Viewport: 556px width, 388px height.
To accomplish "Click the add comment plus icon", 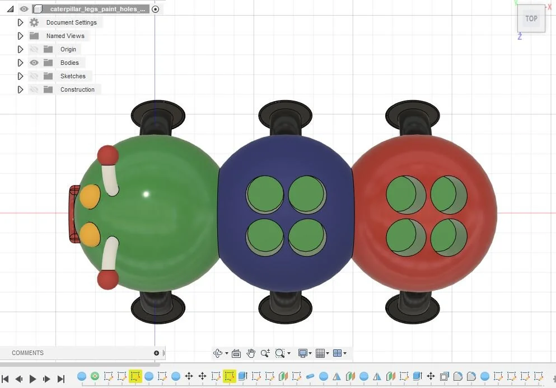I will 156,353.
